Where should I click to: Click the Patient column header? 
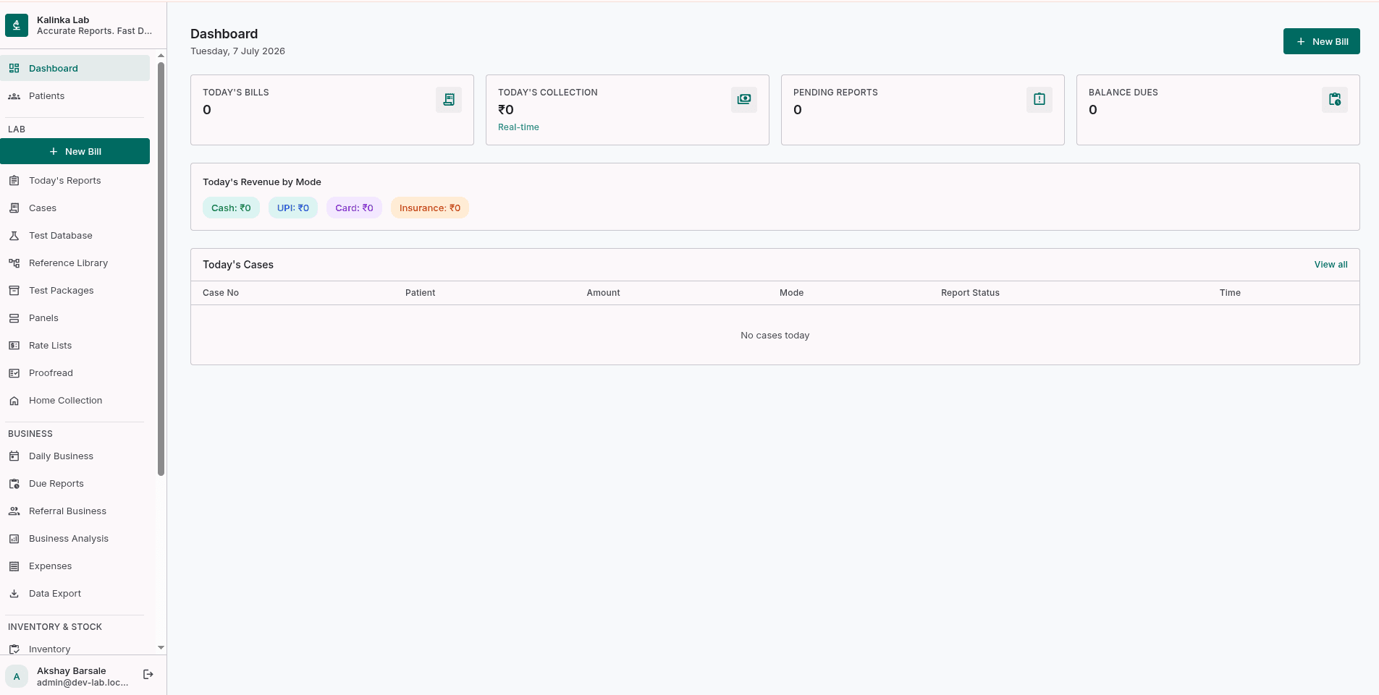point(421,293)
